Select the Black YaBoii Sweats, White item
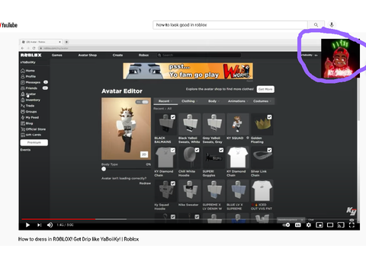The width and height of the screenshot is (366, 274). pos(190,124)
